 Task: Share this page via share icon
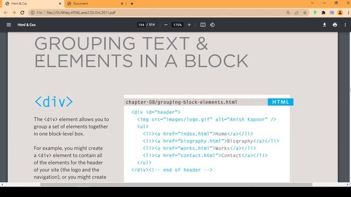pyautogui.click(x=296, y=13)
